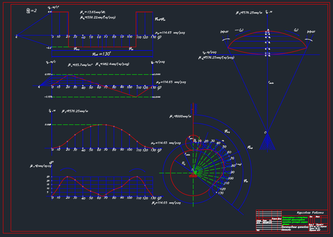Viewport: 333px width, 237px height.
Task: Select the right [ϑ]=25 angle label
Action: pos(311,32)
